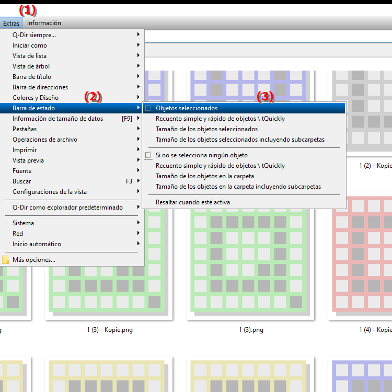The height and width of the screenshot is (392, 392).
Task: Choose Tamaño de objetos seleccionados incluyendo subcarpetas
Action: (x=244, y=140)
